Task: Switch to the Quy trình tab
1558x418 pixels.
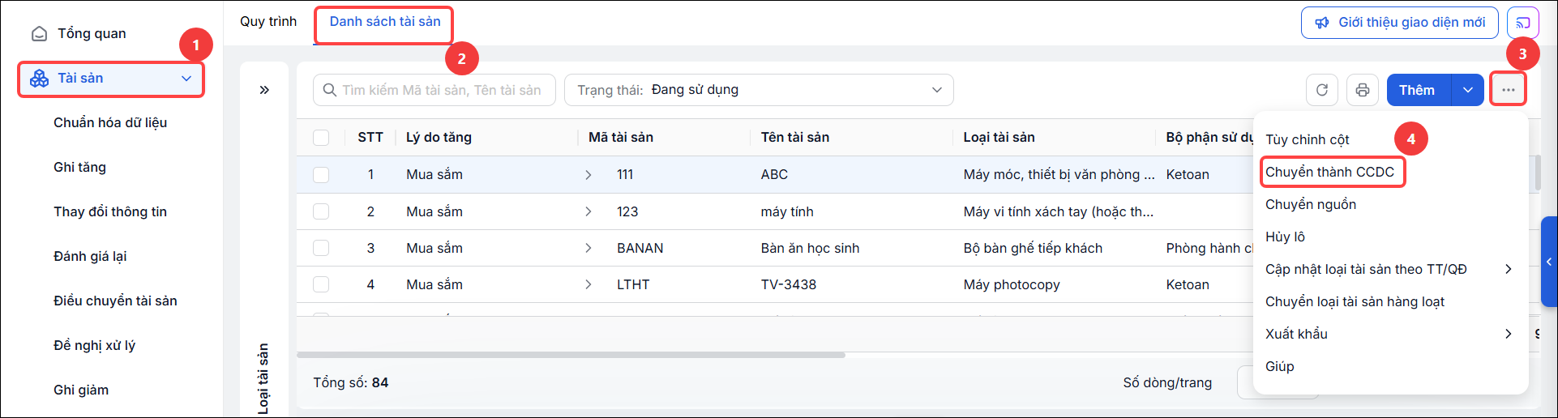Action: 268,22
